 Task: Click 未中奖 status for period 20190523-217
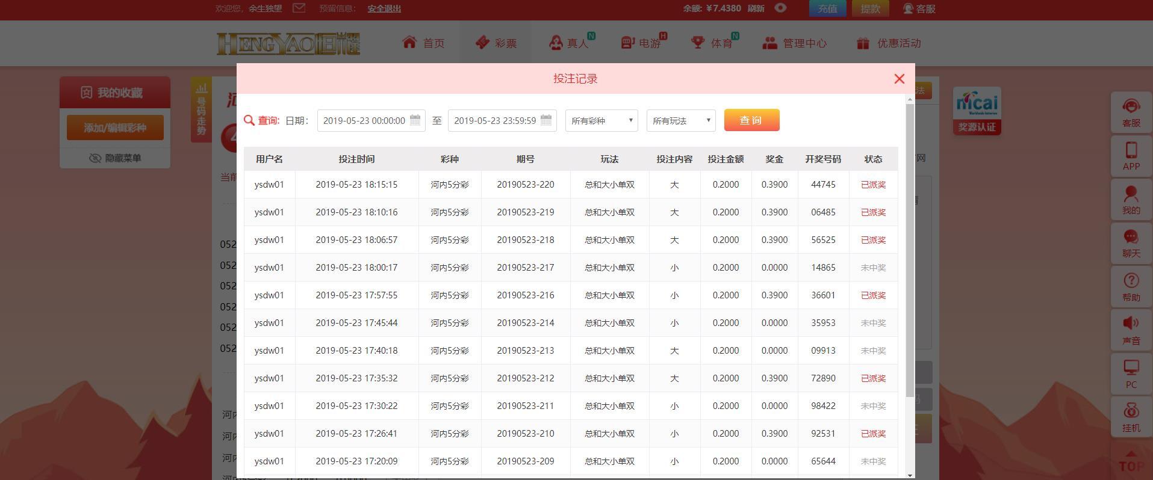tap(873, 268)
